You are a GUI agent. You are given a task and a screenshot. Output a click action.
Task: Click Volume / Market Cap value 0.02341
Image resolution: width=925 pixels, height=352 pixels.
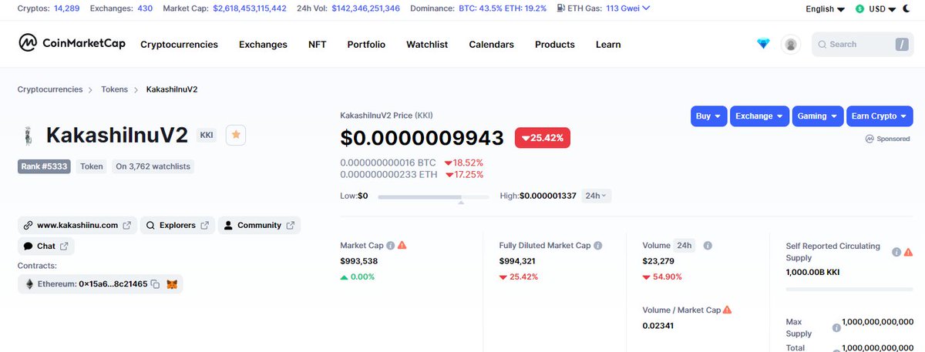point(658,325)
